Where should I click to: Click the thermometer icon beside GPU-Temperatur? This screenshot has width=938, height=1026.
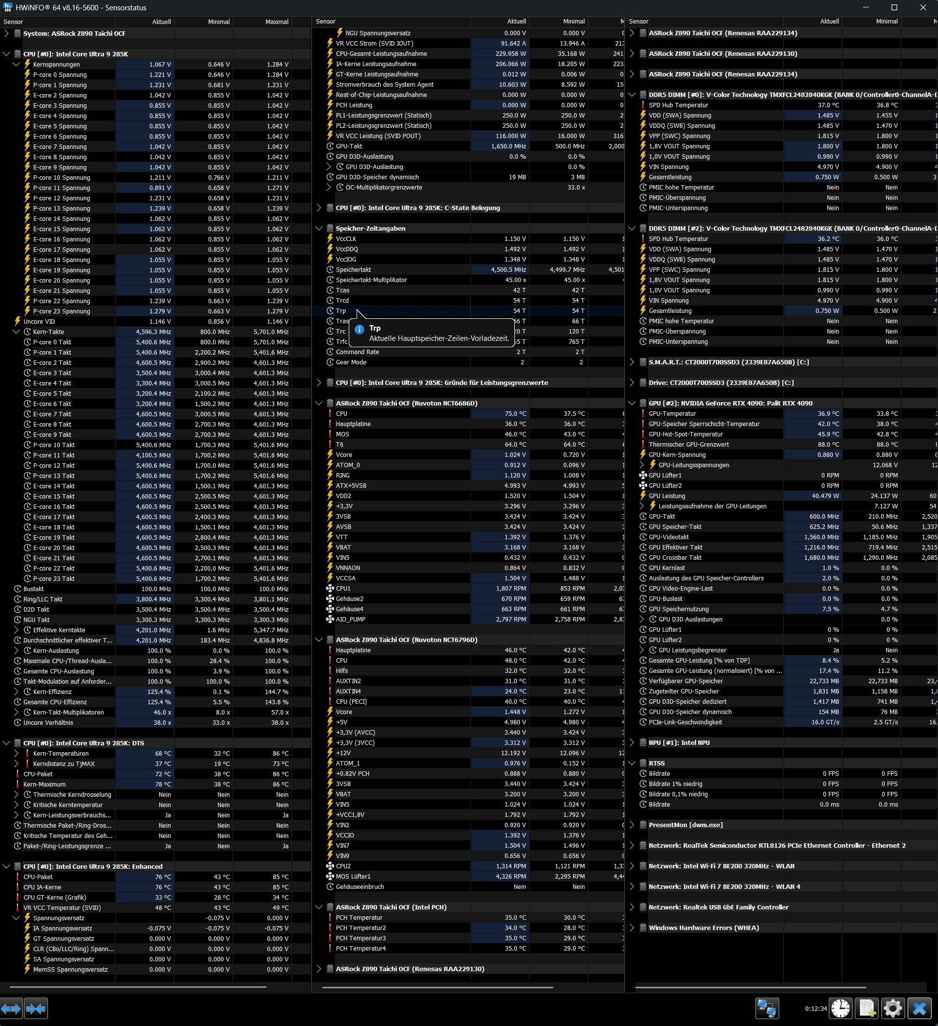(x=643, y=414)
